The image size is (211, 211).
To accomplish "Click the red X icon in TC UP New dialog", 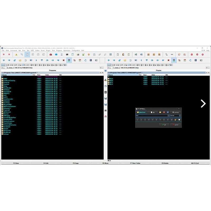I will pos(164,112).
